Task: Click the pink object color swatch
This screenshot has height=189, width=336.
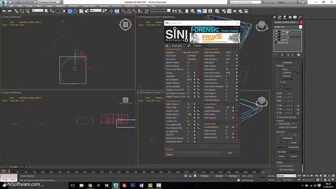Action: tap(301, 22)
